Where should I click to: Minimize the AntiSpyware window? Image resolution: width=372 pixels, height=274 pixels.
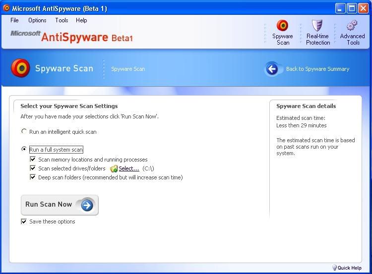coord(340,8)
